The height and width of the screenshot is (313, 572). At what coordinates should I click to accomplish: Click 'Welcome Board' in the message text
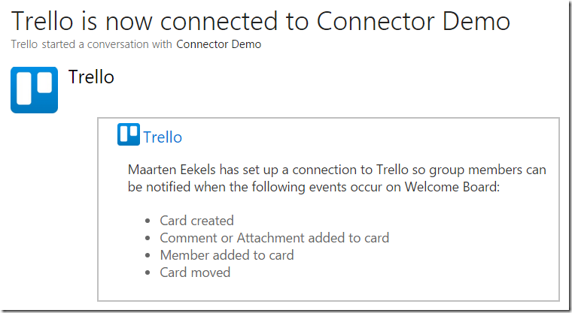[450, 187]
